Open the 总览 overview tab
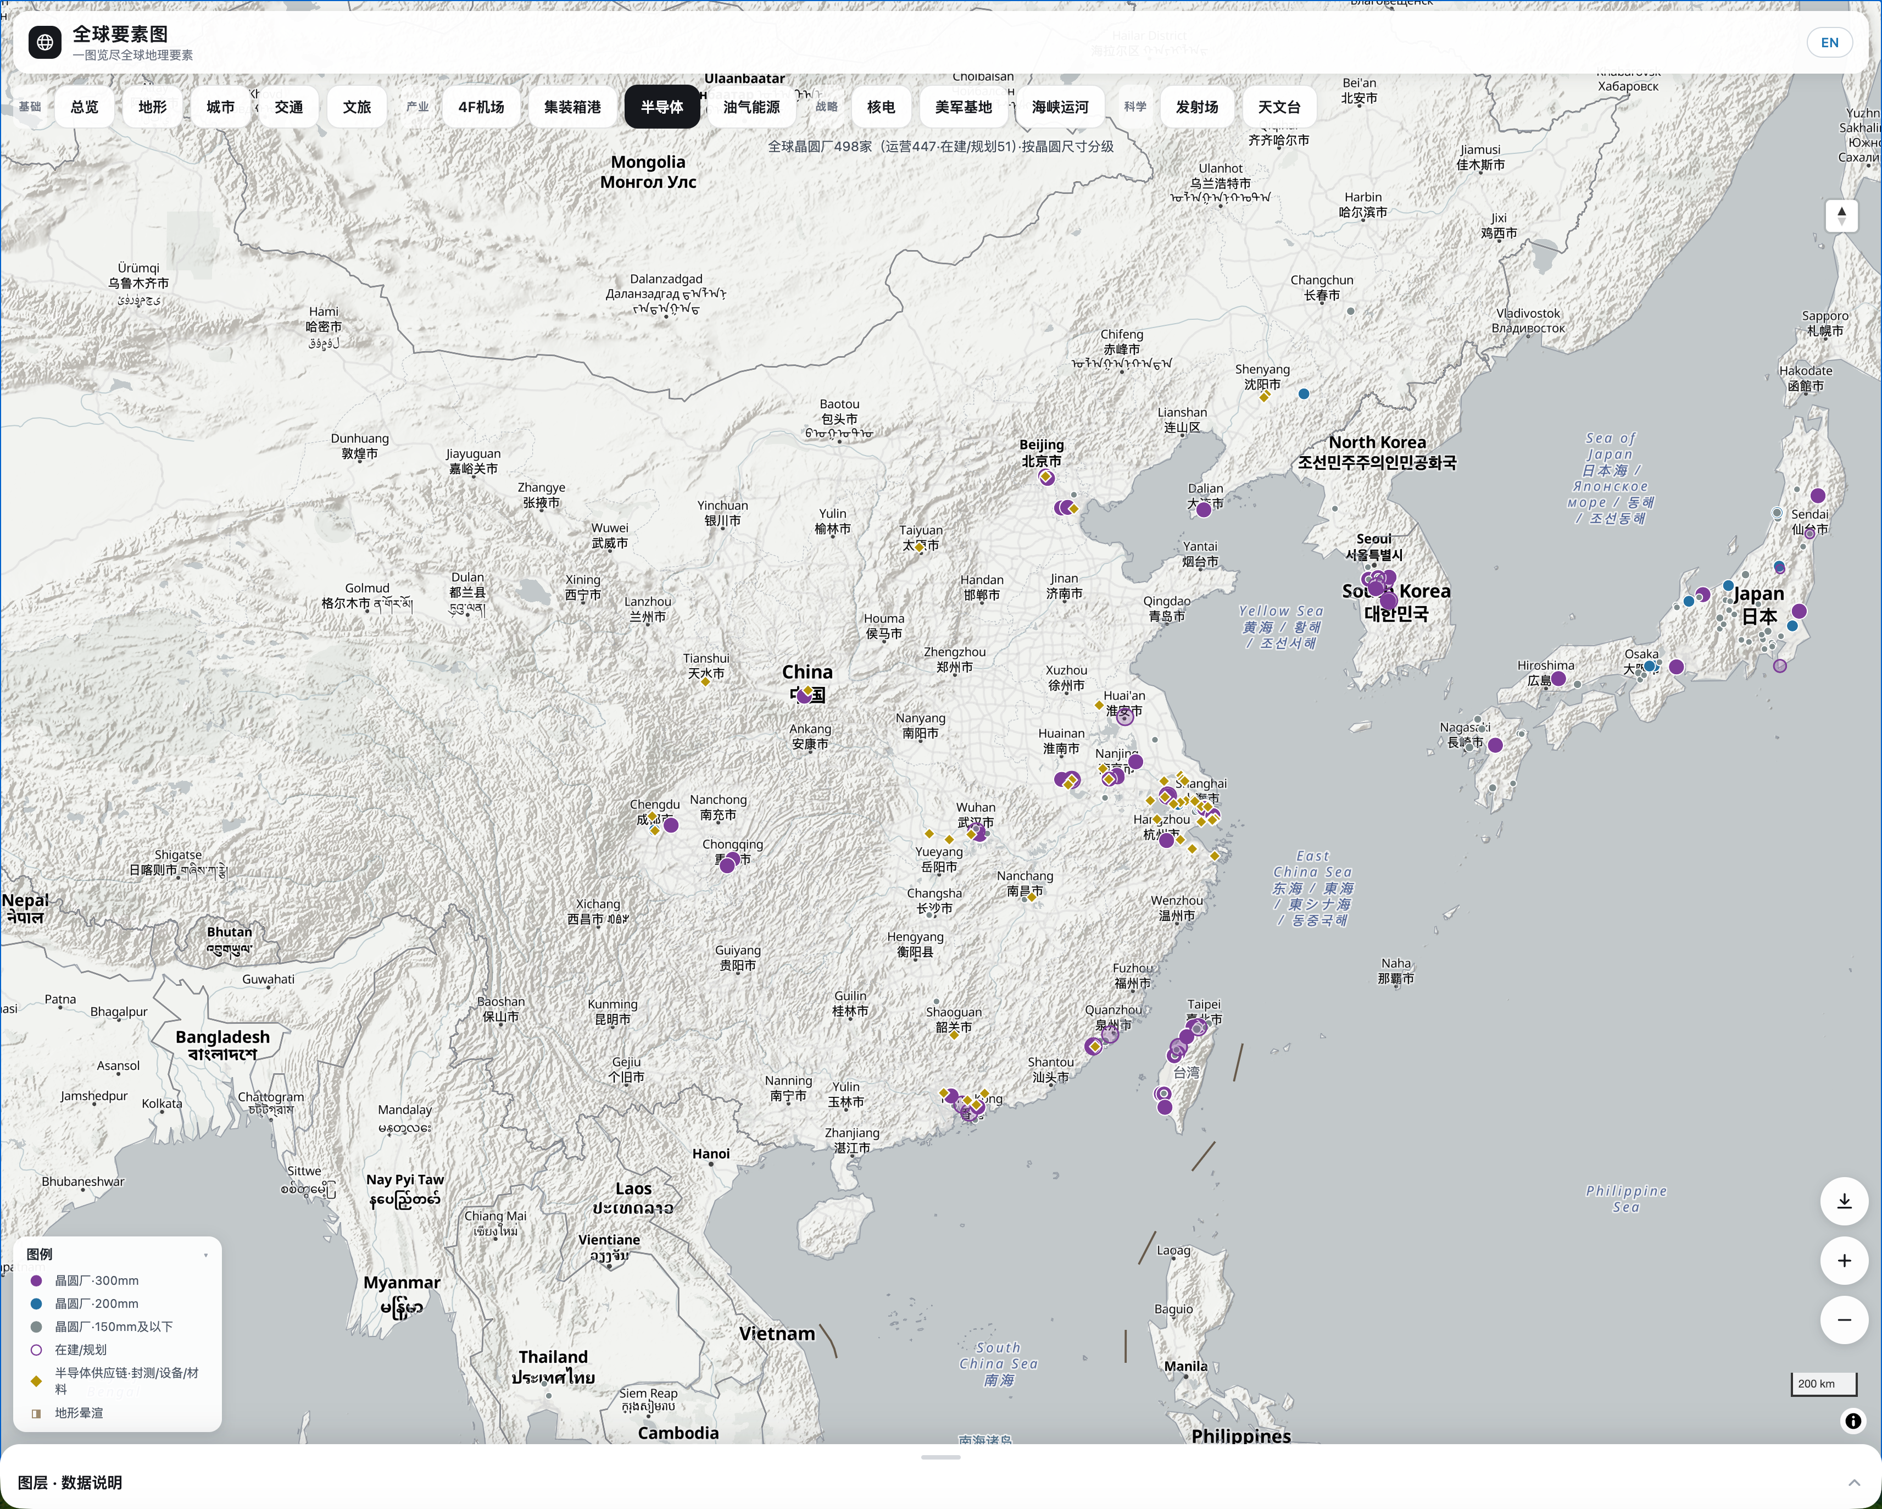The width and height of the screenshot is (1882, 1509). click(85, 107)
